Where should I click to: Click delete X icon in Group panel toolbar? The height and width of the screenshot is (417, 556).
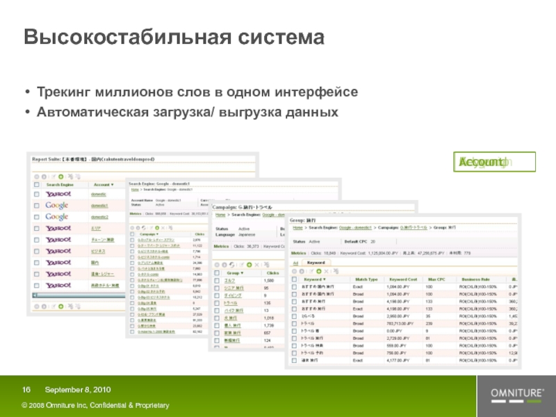click(326, 271)
